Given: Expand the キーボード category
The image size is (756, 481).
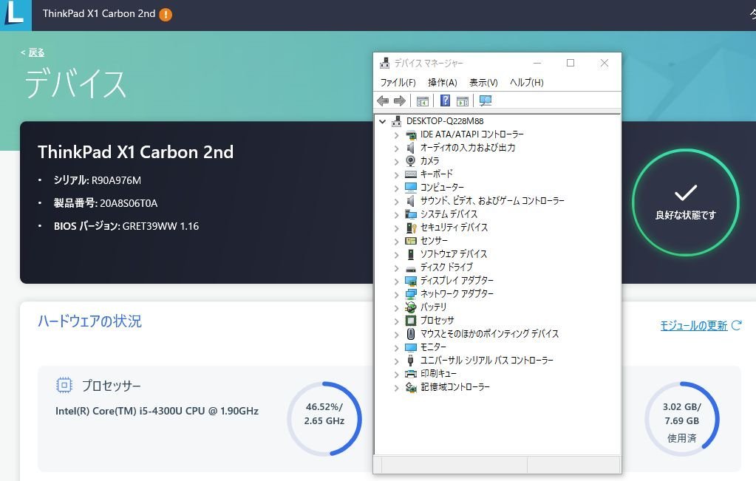Looking at the screenshot, I should (x=396, y=175).
